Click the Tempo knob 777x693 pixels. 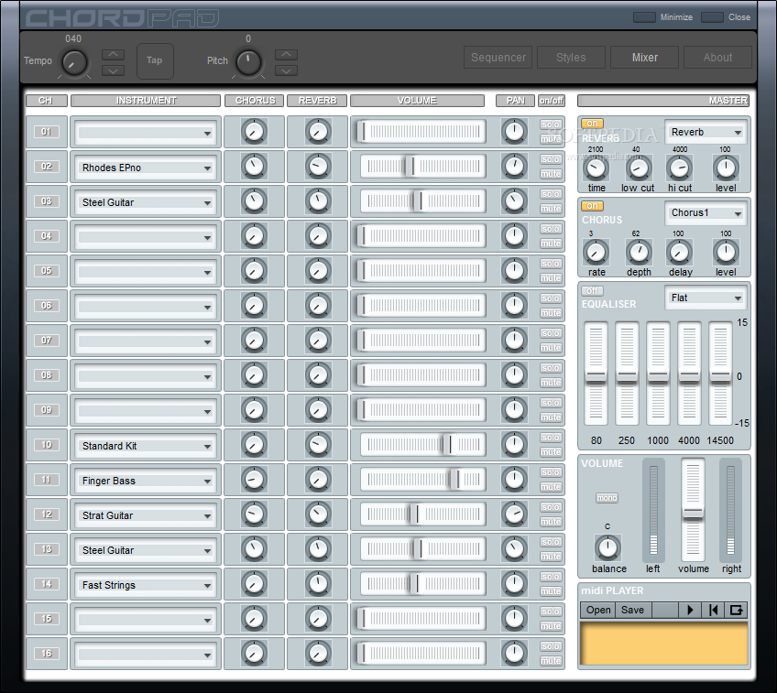[x=74, y=63]
